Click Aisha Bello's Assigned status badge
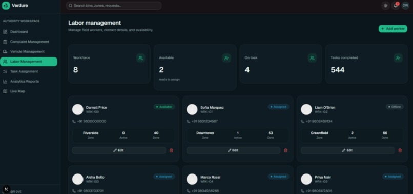This screenshot has width=413, height=194. 164,177
